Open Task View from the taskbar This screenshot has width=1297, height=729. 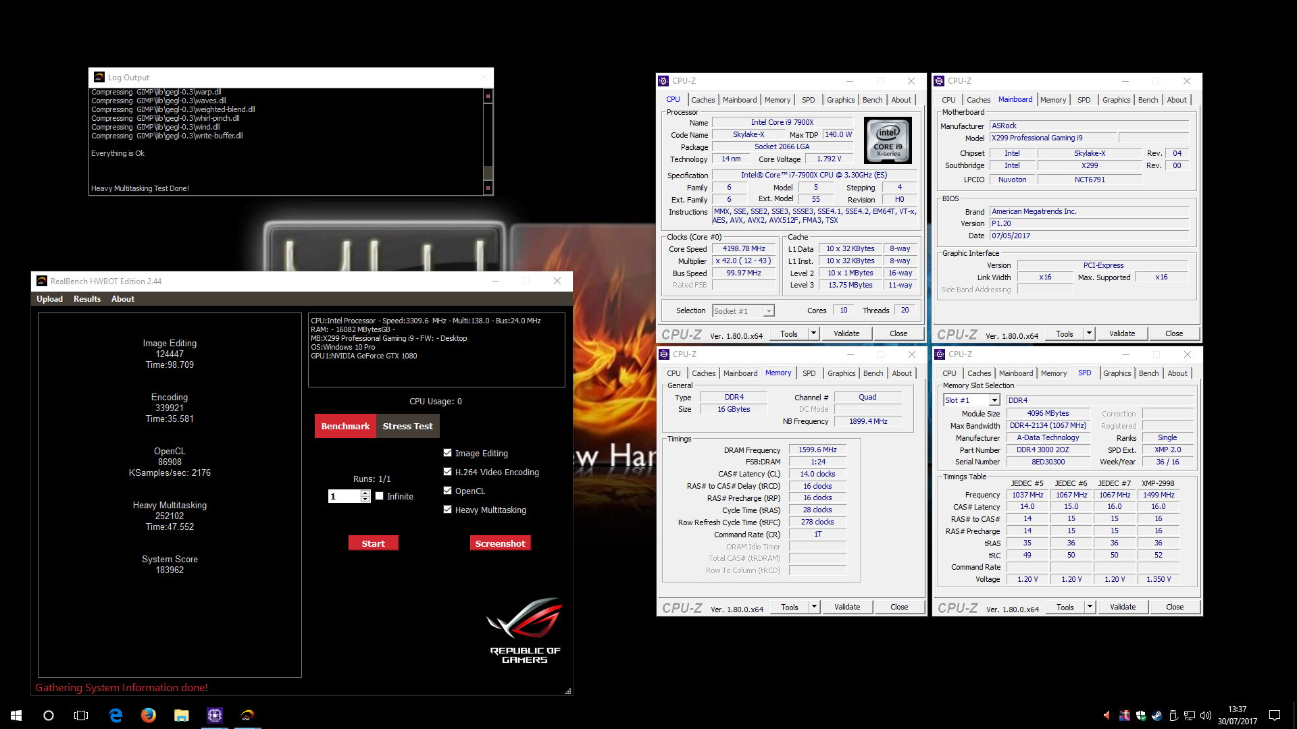pos(81,715)
